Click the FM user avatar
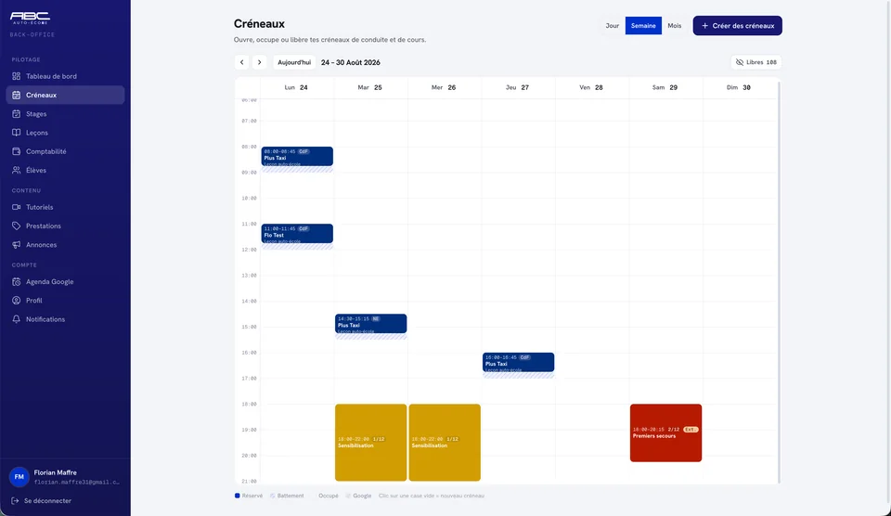 point(19,477)
